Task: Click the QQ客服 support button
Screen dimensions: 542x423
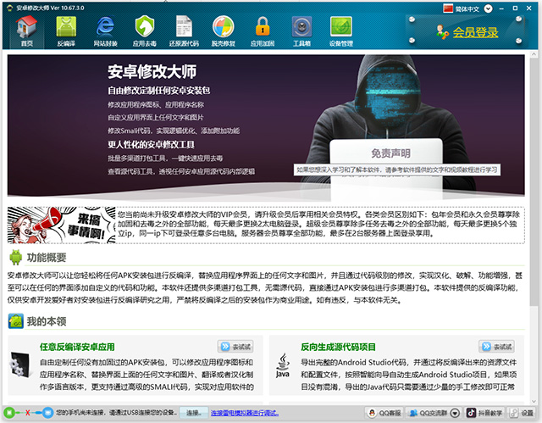Action: coord(384,413)
